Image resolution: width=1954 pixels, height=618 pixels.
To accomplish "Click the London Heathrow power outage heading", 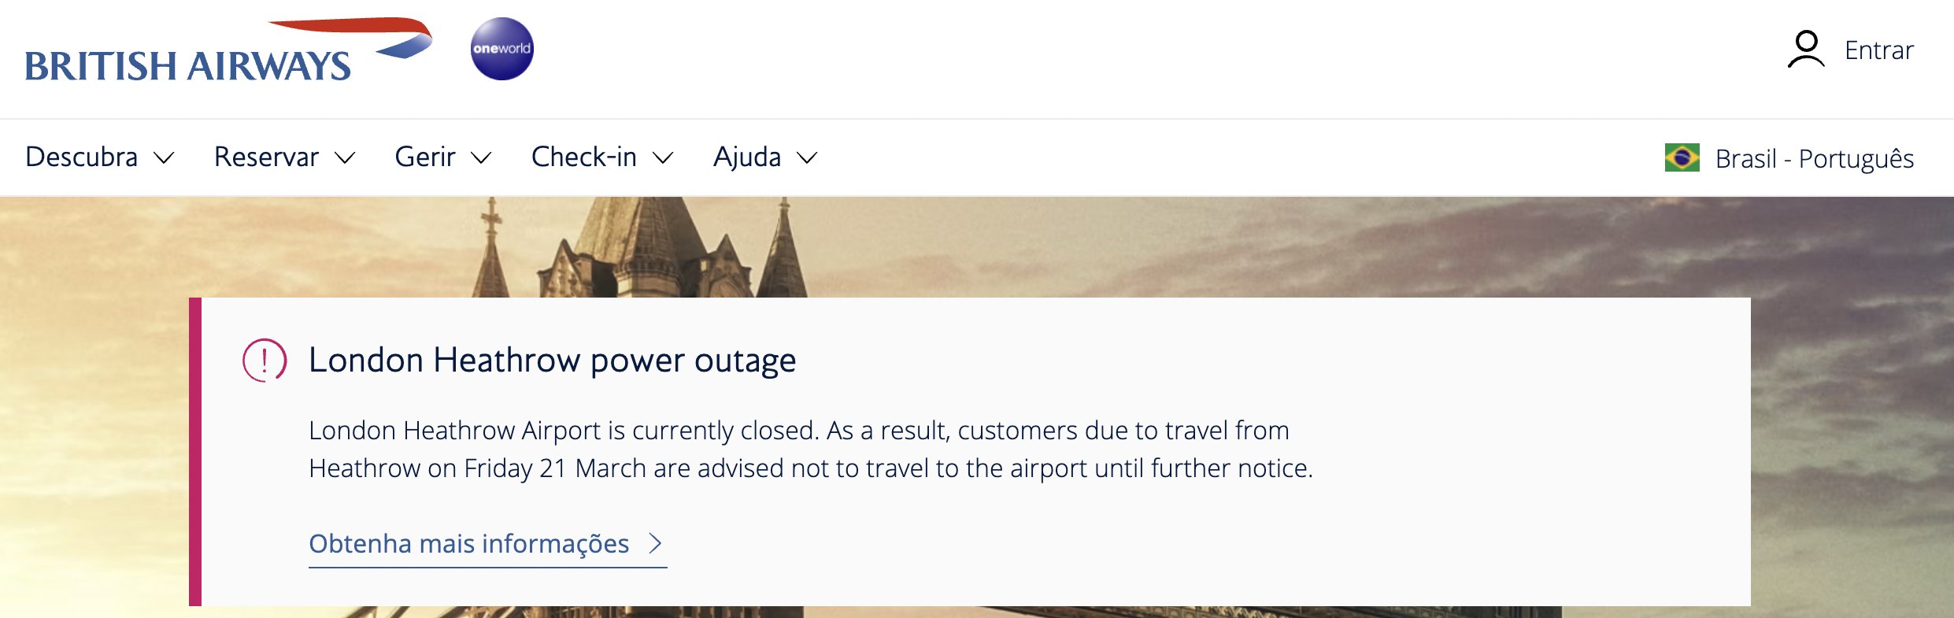I will (552, 361).
